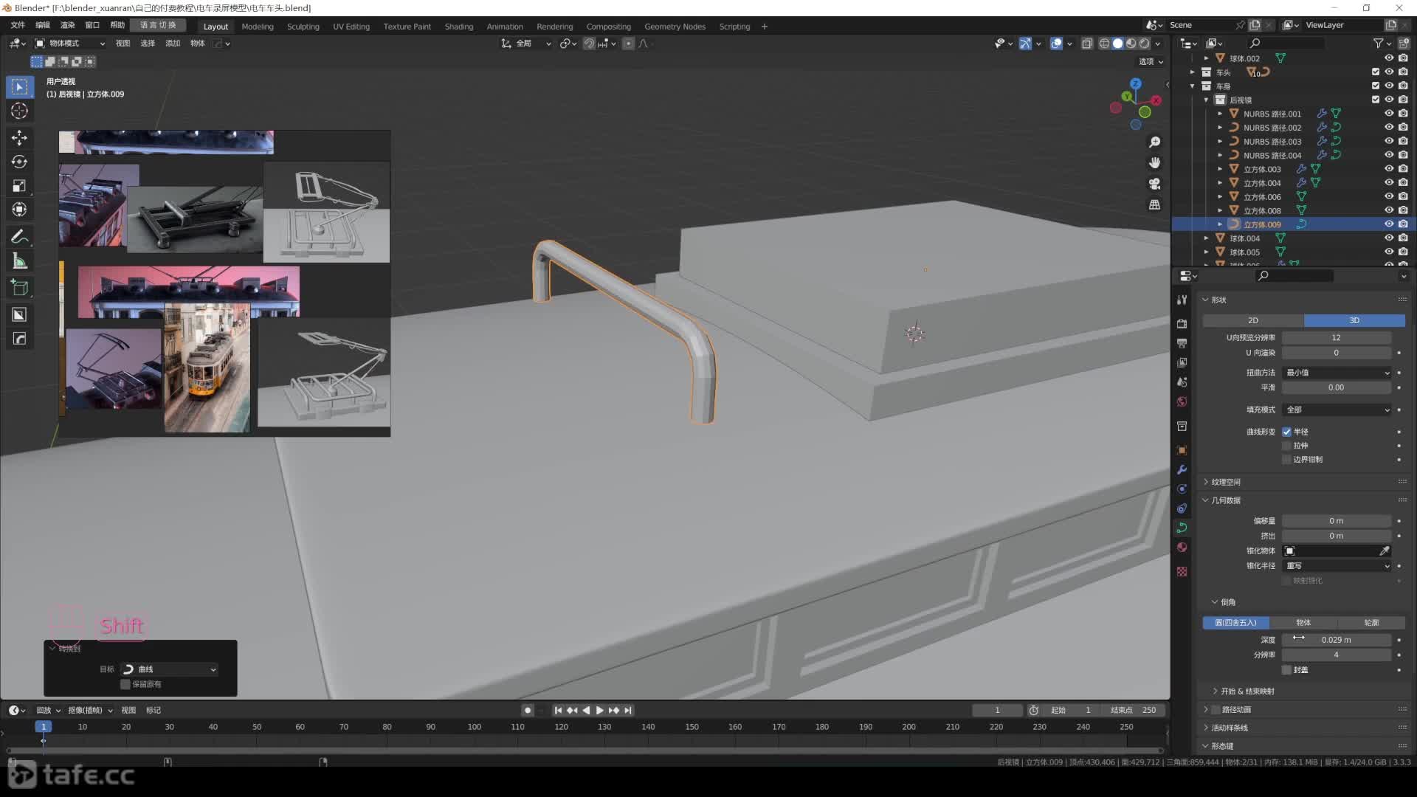Switch to the Modeling workspace tab
Viewport: 1417px width, 797px height.
click(x=258, y=27)
